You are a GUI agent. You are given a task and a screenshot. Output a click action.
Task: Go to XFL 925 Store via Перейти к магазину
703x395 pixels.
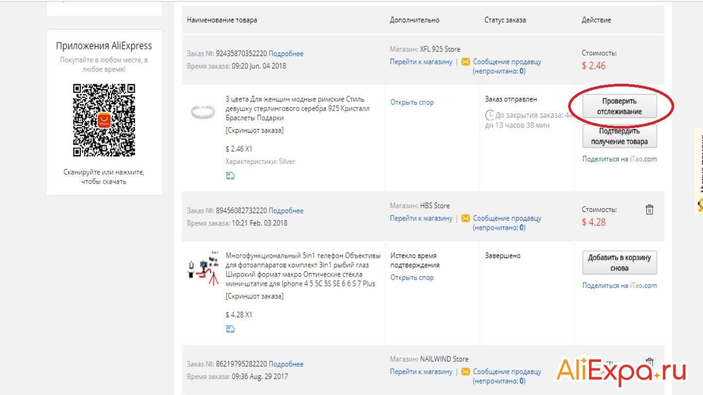point(421,62)
